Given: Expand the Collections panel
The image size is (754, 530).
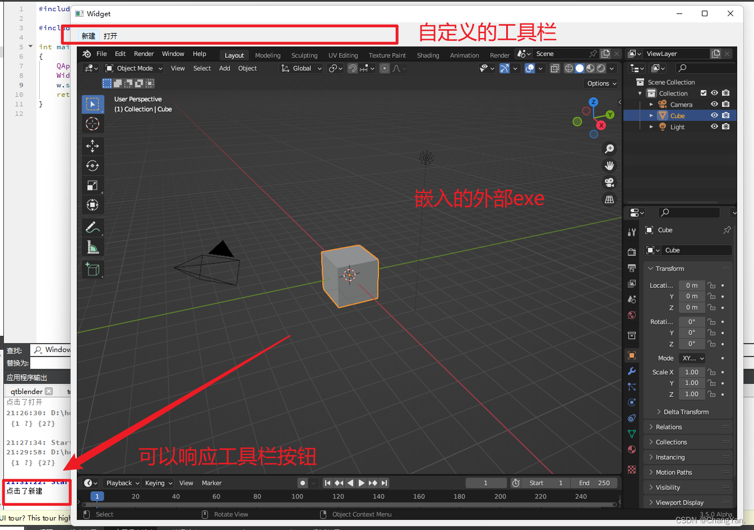Looking at the screenshot, I should (688, 442).
